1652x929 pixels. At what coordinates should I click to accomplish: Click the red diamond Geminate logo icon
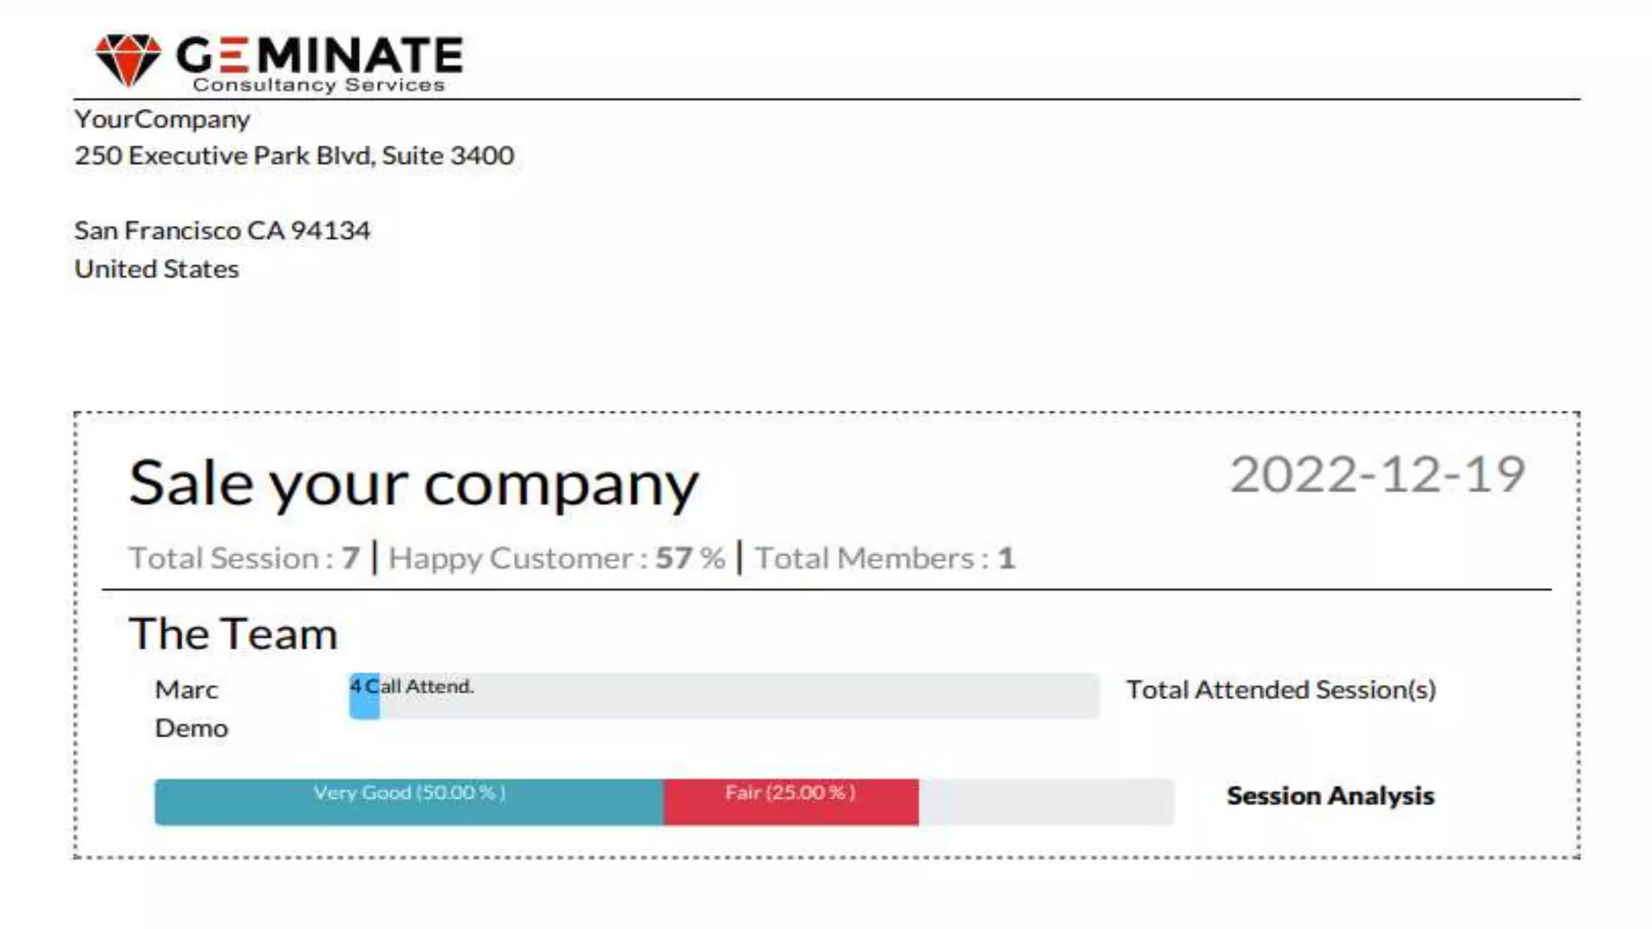point(127,59)
